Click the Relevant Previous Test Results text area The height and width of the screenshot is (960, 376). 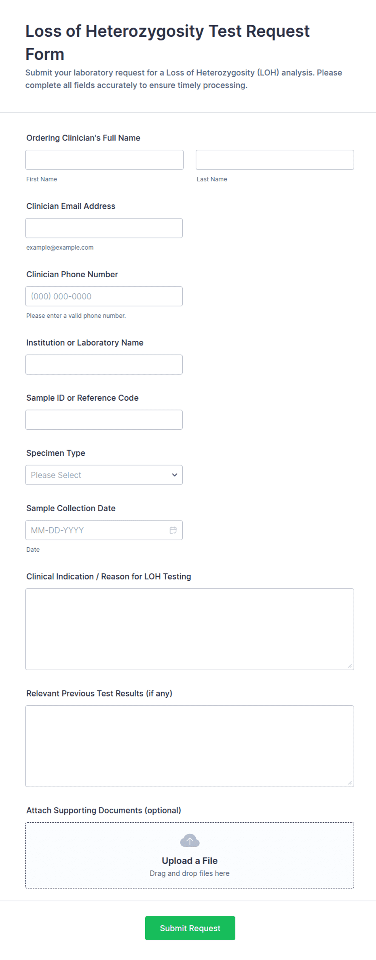tap(190, 746)
